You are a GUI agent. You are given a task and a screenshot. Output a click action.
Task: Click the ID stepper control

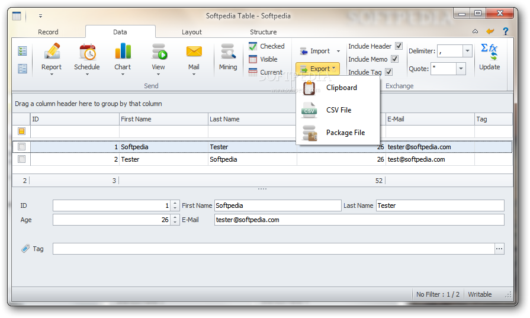pos(175,205)
